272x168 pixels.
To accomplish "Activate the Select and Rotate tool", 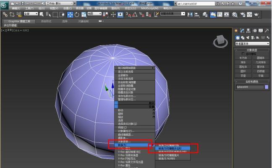I will tap(77, 15).
